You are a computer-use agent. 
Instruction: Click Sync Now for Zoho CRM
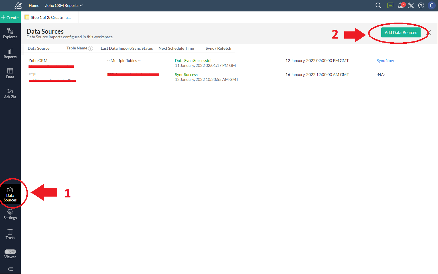[x=385, y=61]
